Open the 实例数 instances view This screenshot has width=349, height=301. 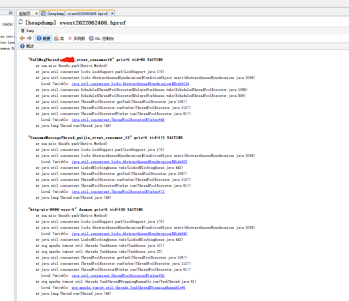coord(77,38)
